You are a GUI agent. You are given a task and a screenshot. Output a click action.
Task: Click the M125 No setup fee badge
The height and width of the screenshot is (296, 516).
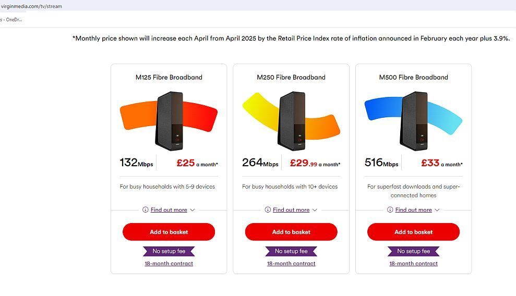point(169,251)
